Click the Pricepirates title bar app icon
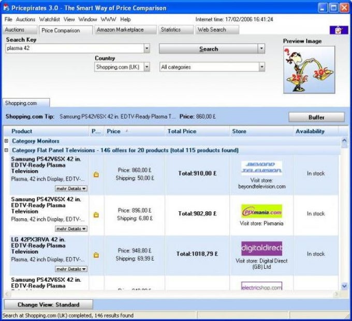 pos(6,8)
